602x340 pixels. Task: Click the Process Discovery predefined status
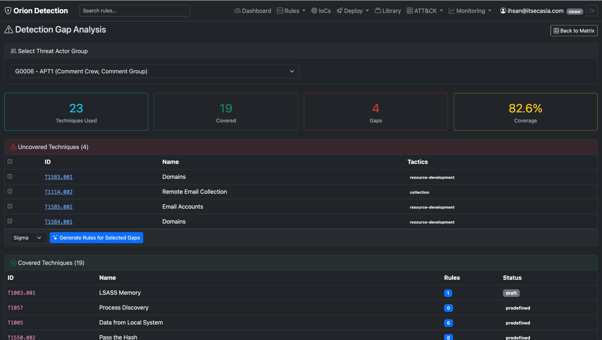518,308
